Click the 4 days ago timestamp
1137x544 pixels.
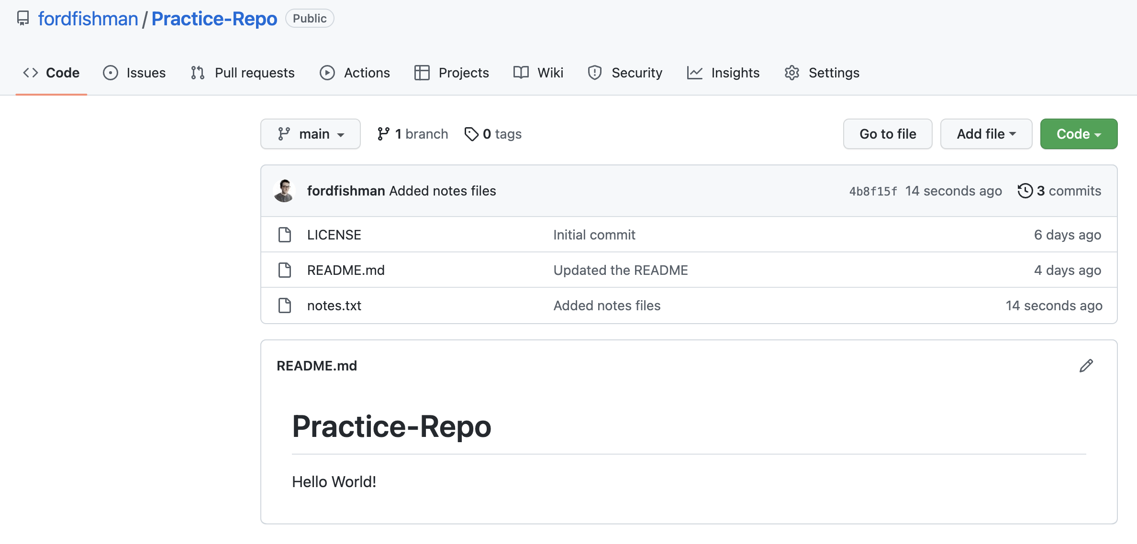[1068, 270]
